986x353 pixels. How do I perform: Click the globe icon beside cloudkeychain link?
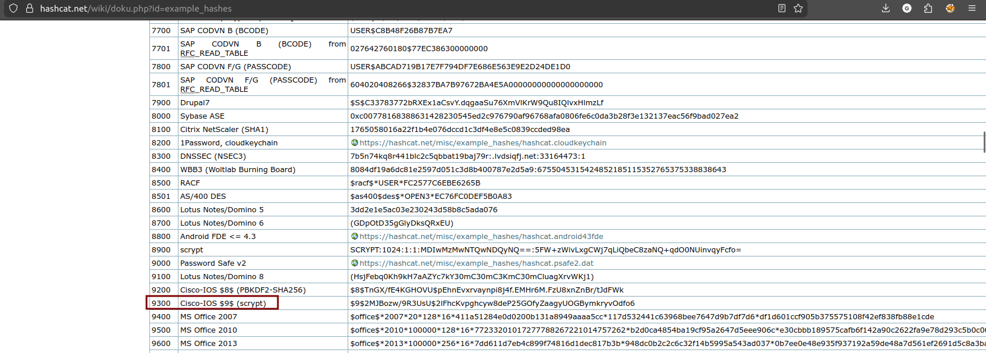point(354,142)
